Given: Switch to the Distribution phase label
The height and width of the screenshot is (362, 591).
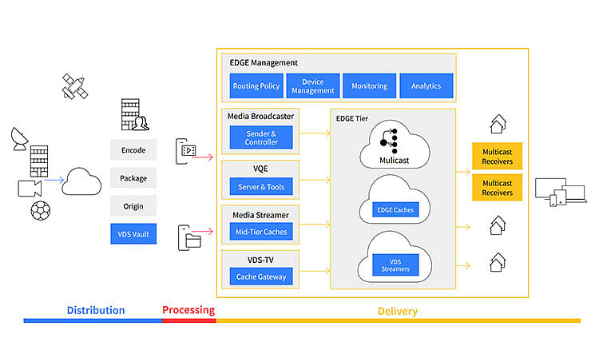Looking at the screenshot, I should (95, 310).
